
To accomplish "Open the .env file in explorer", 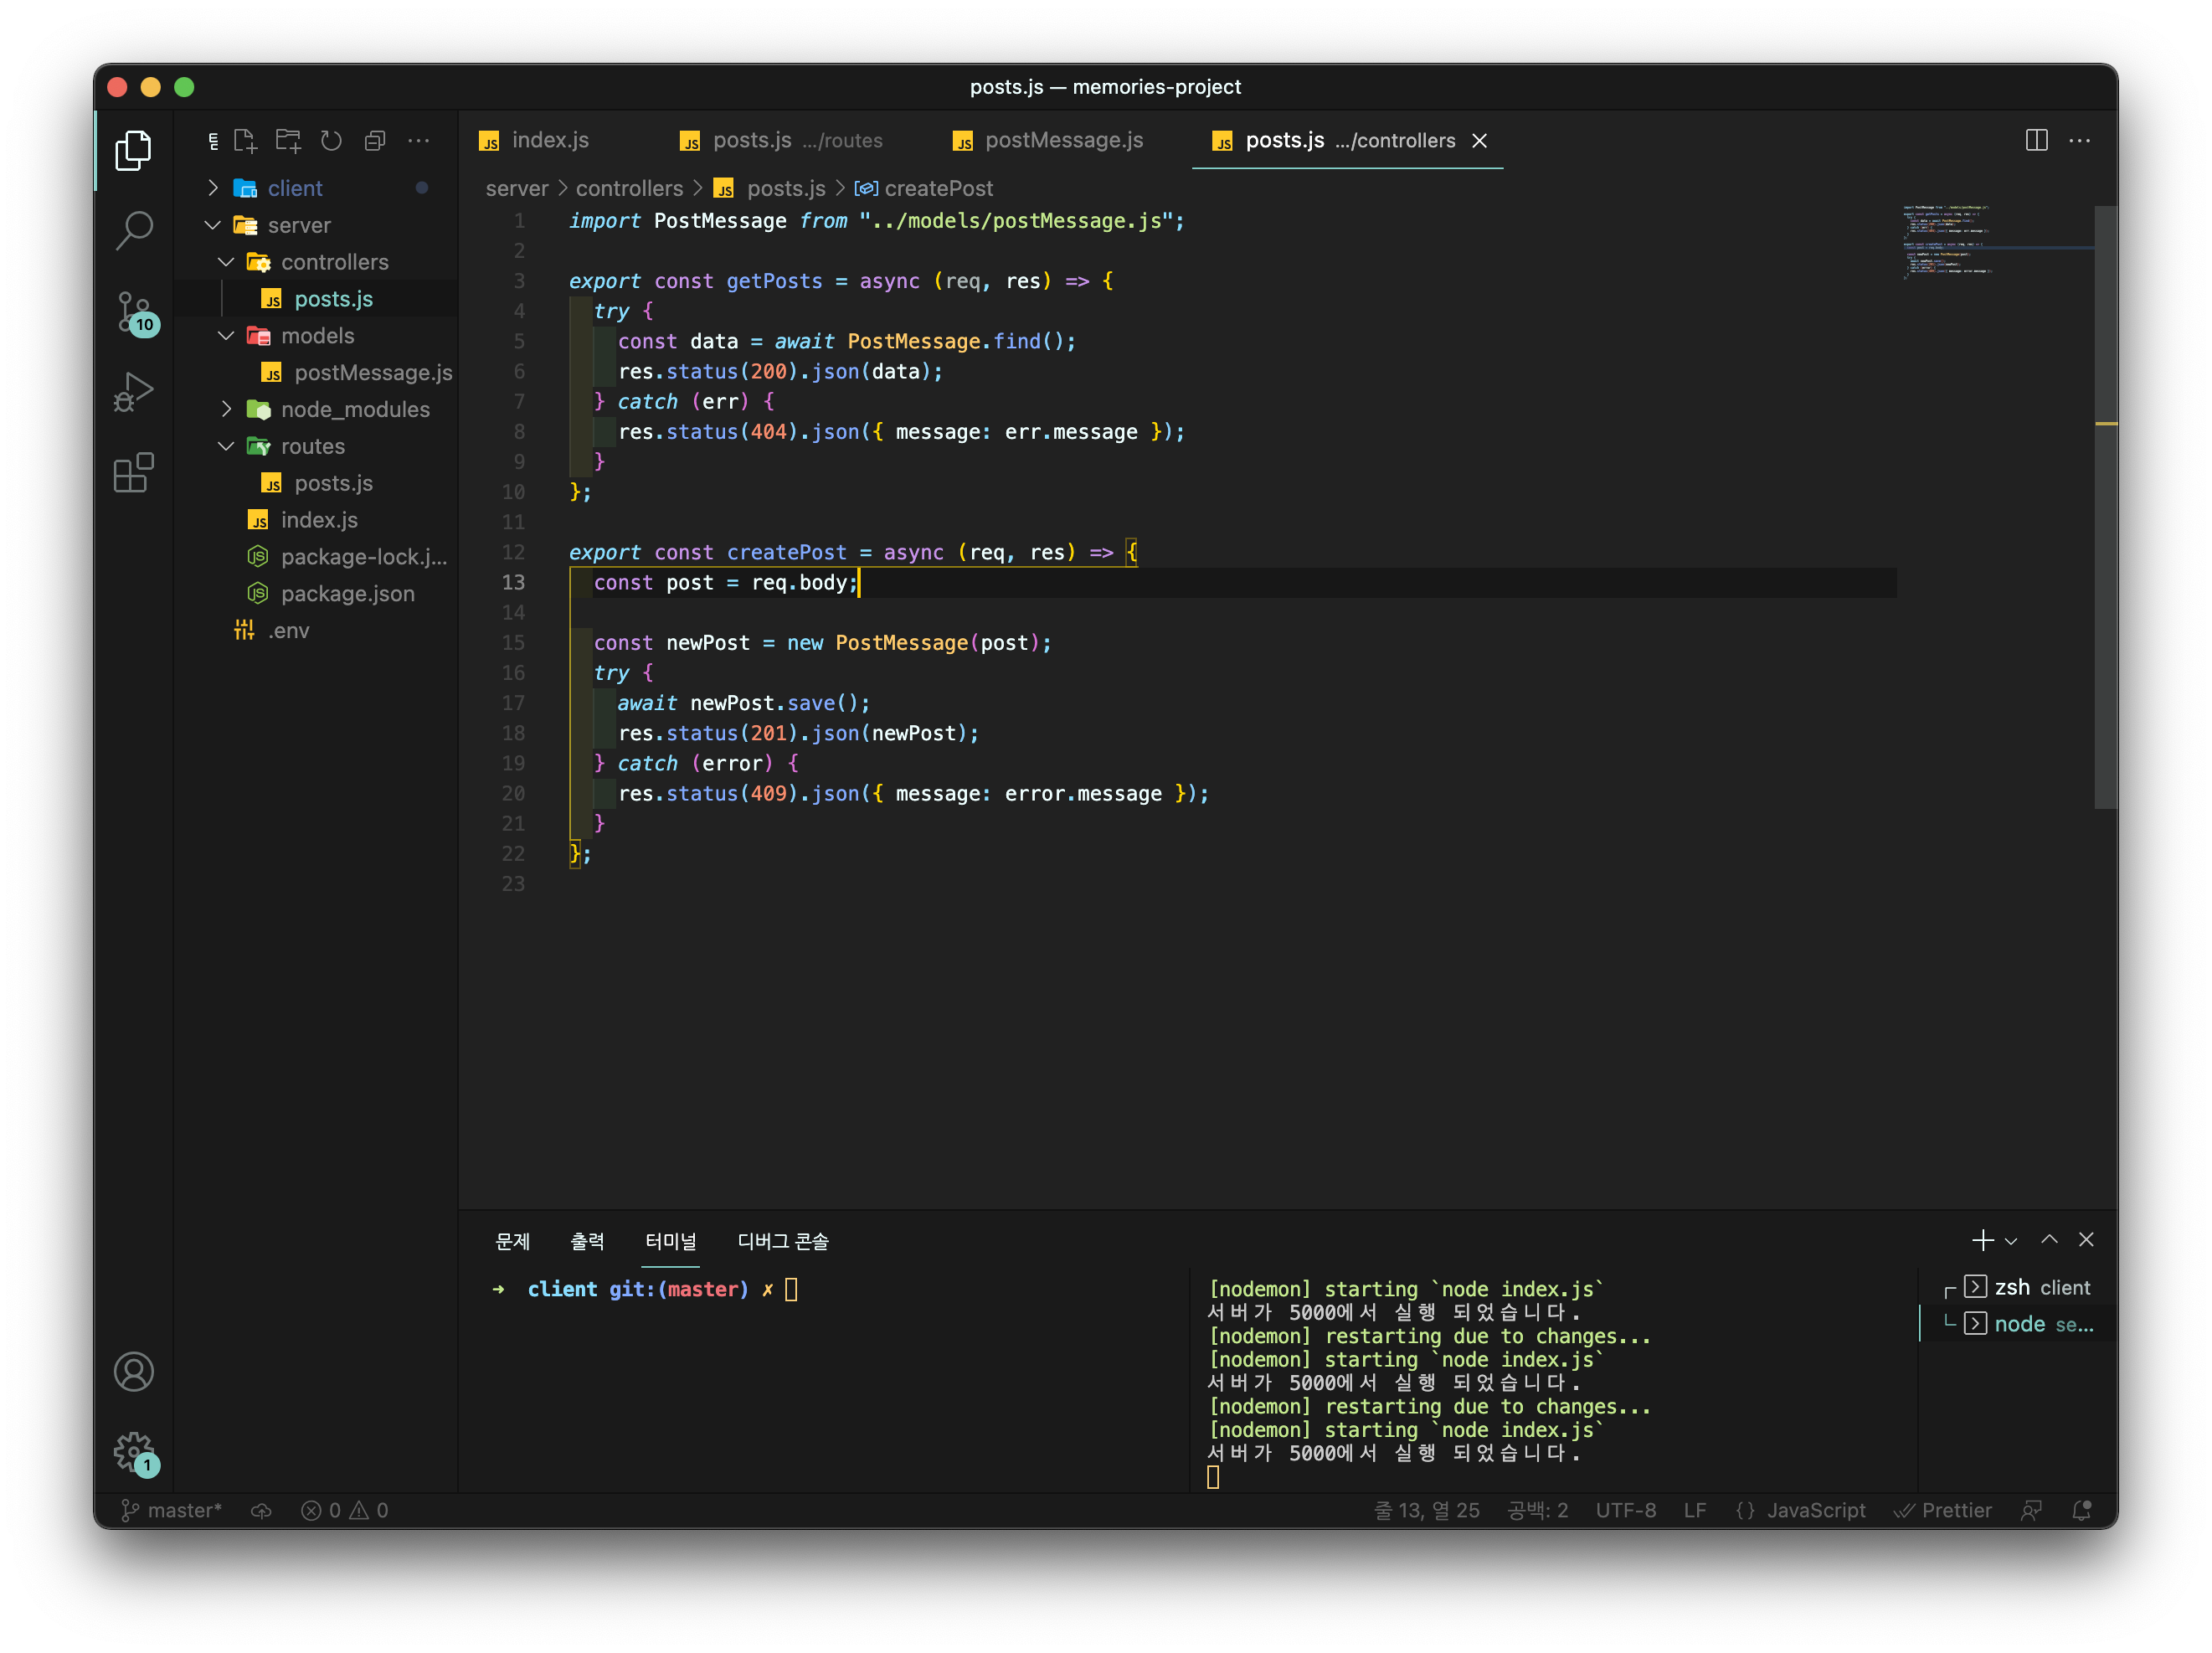I will (316, 631).
